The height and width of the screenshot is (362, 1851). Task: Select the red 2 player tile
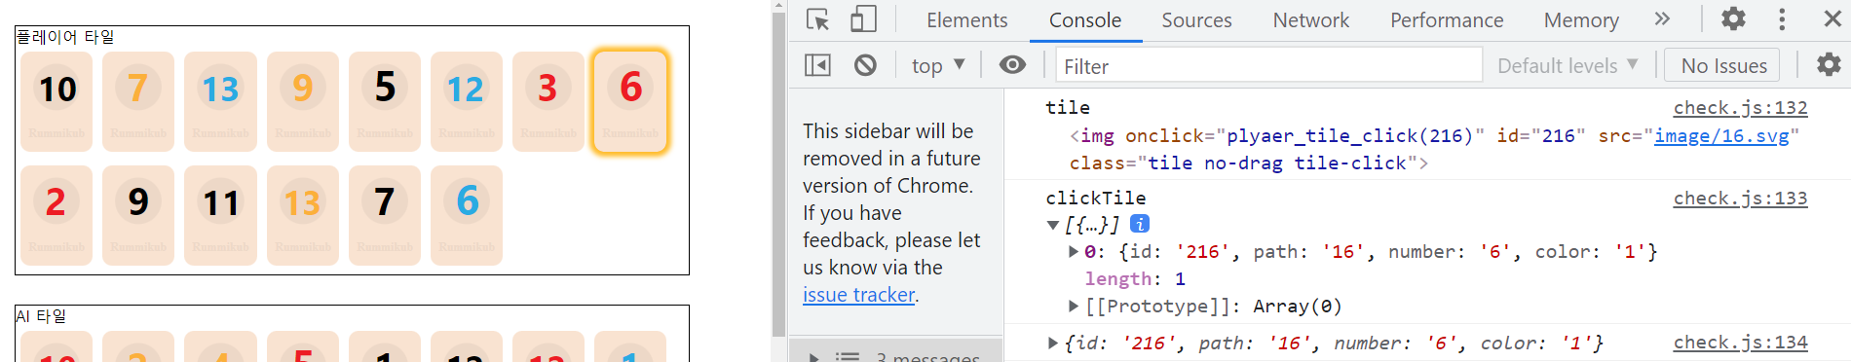coord(57,215)
